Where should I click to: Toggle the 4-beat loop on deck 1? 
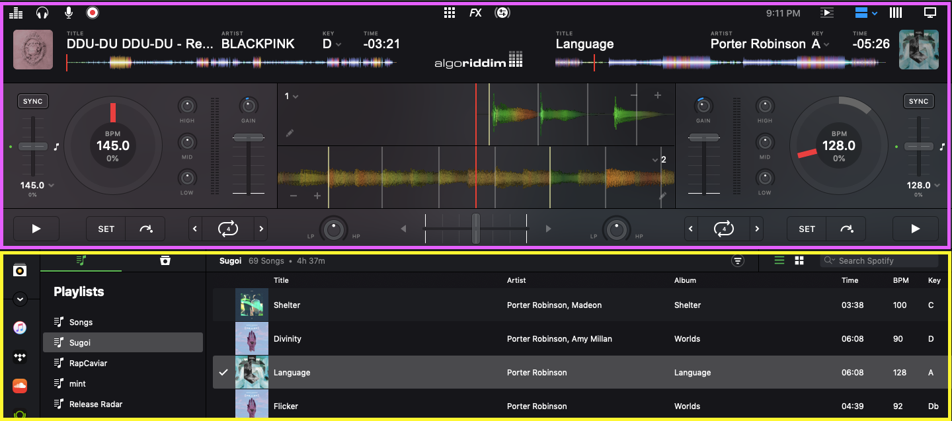(x=228, y=229)
